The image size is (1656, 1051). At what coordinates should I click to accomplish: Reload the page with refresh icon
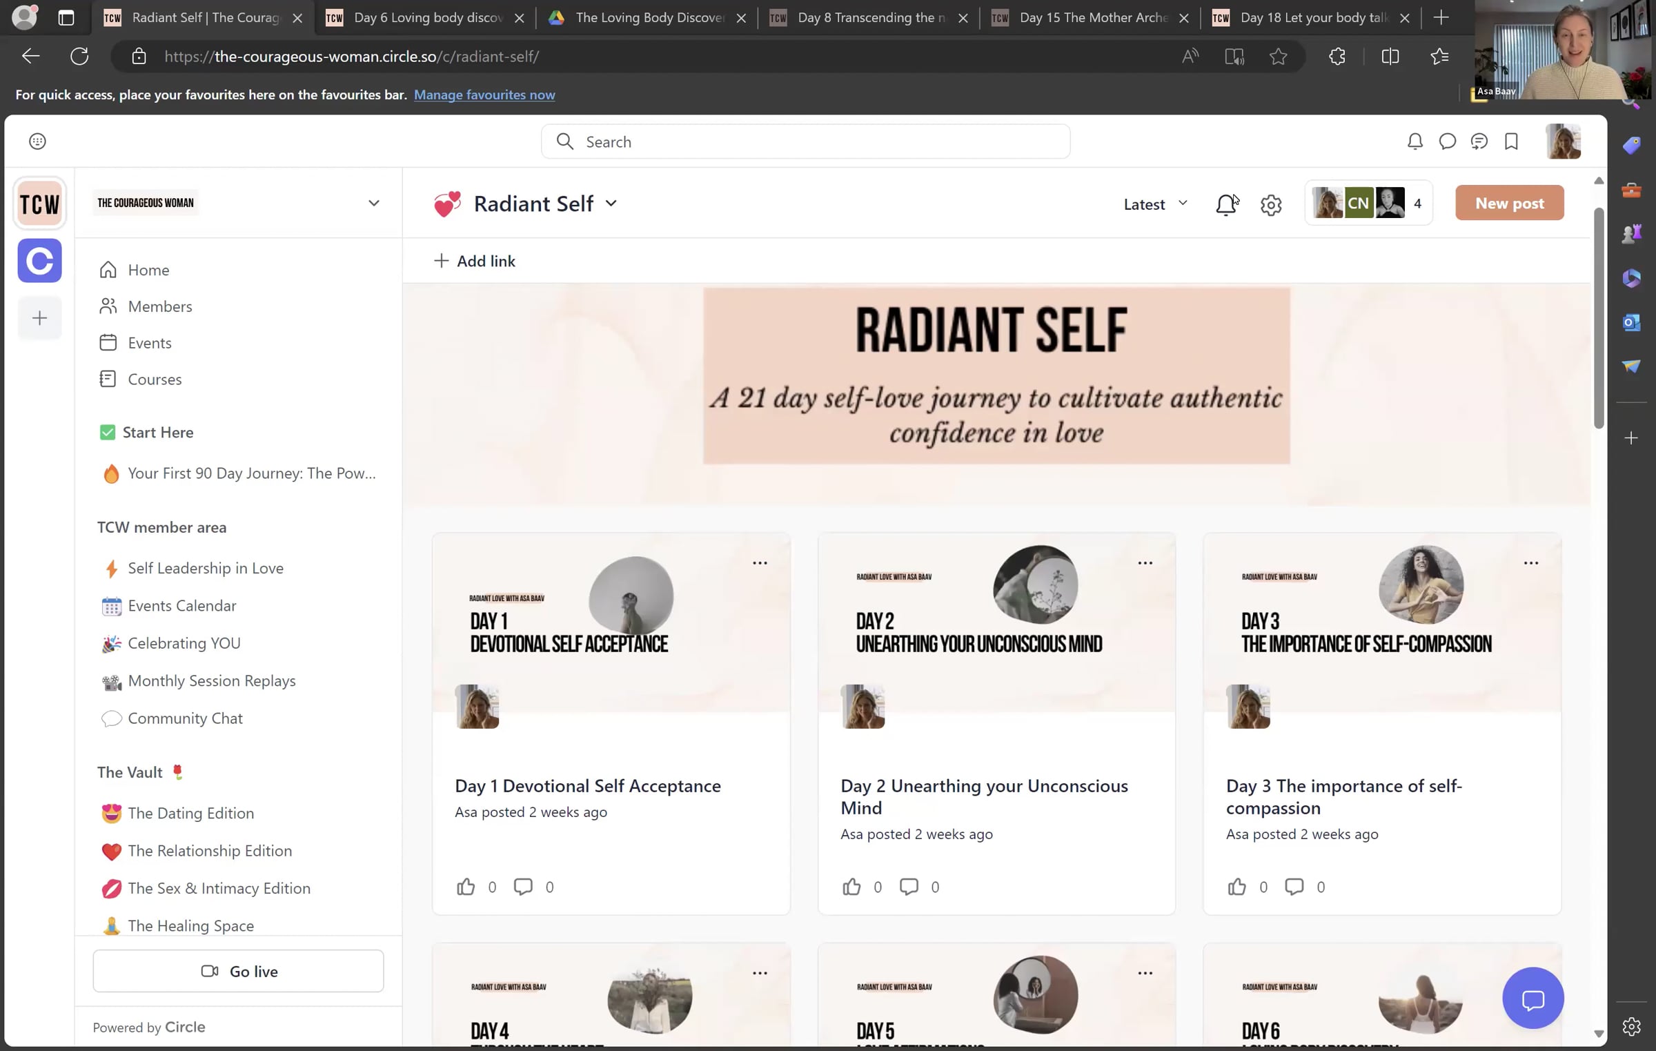point(79,56)
